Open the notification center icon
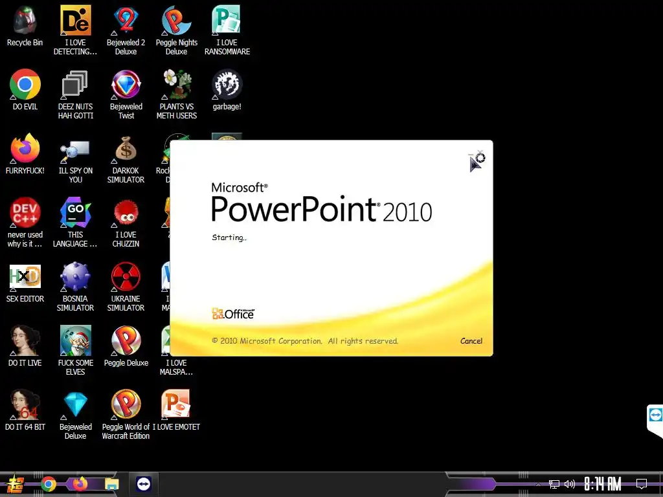Screen dimensions: 663x497 642,484
